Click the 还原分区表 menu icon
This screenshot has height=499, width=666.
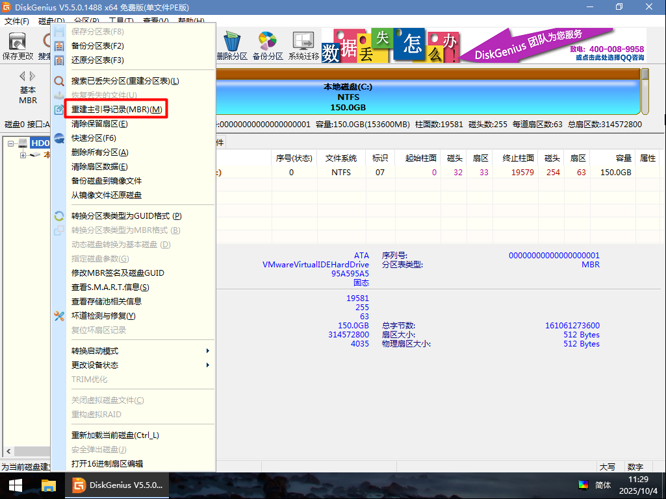point(60,60)
